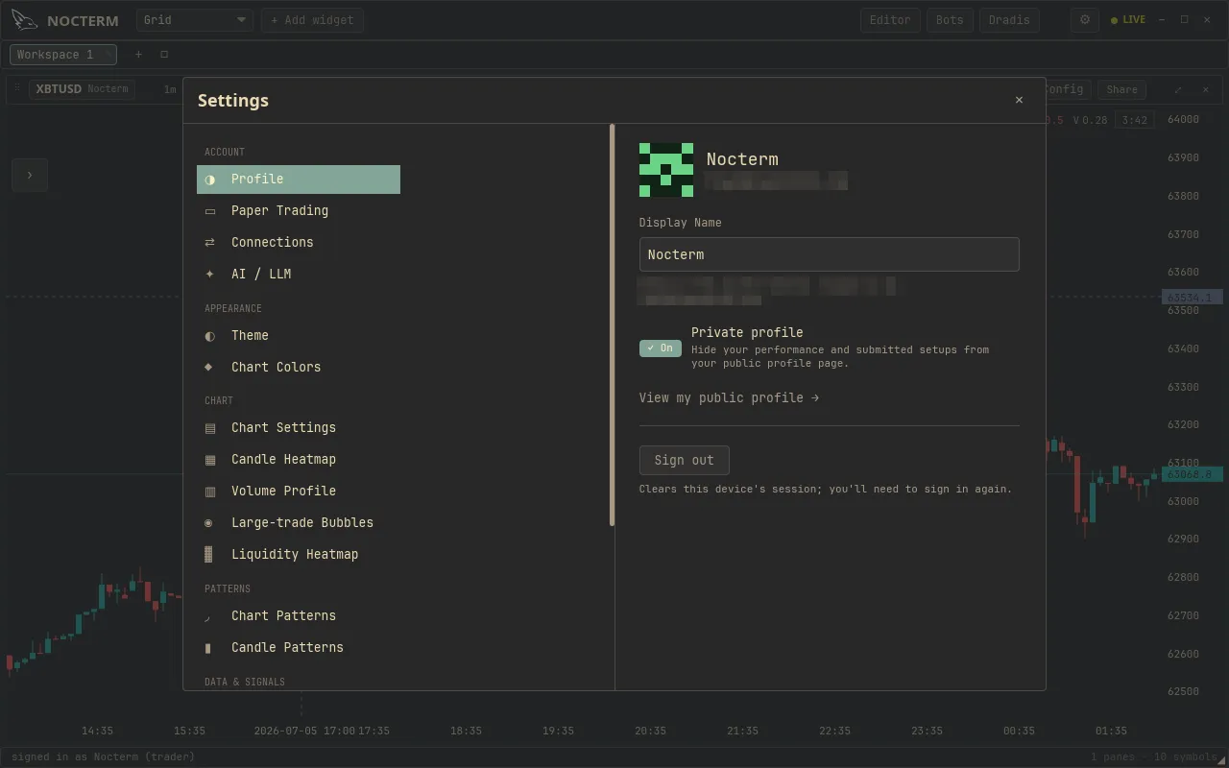The height and width of the screenshot is (768, 1229).
Task: Open Paper Trading settings
Action: pos(299,211)
